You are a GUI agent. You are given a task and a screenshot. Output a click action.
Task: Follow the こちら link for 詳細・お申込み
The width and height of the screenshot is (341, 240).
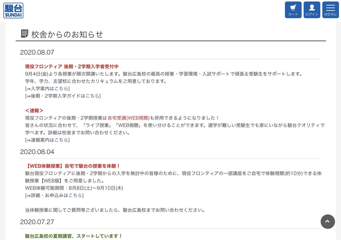click(75, 195)
